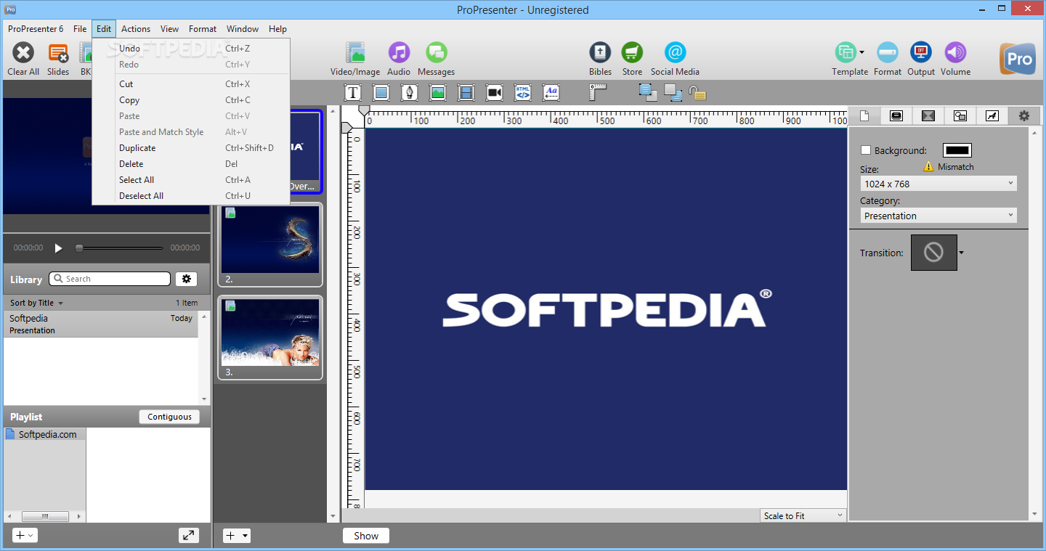The image size is (1046, 551).
Task: Click the bring to front icon
Action: 648,92
